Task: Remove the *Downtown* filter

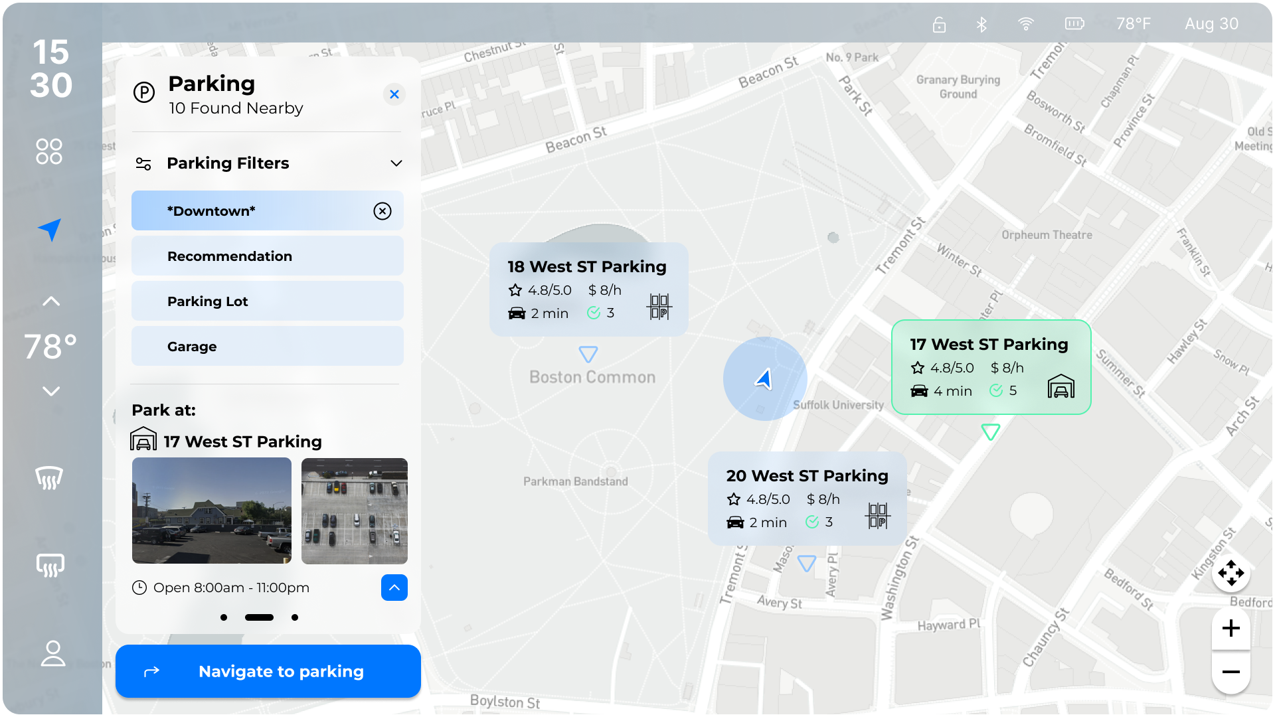Action: (382, 211)
